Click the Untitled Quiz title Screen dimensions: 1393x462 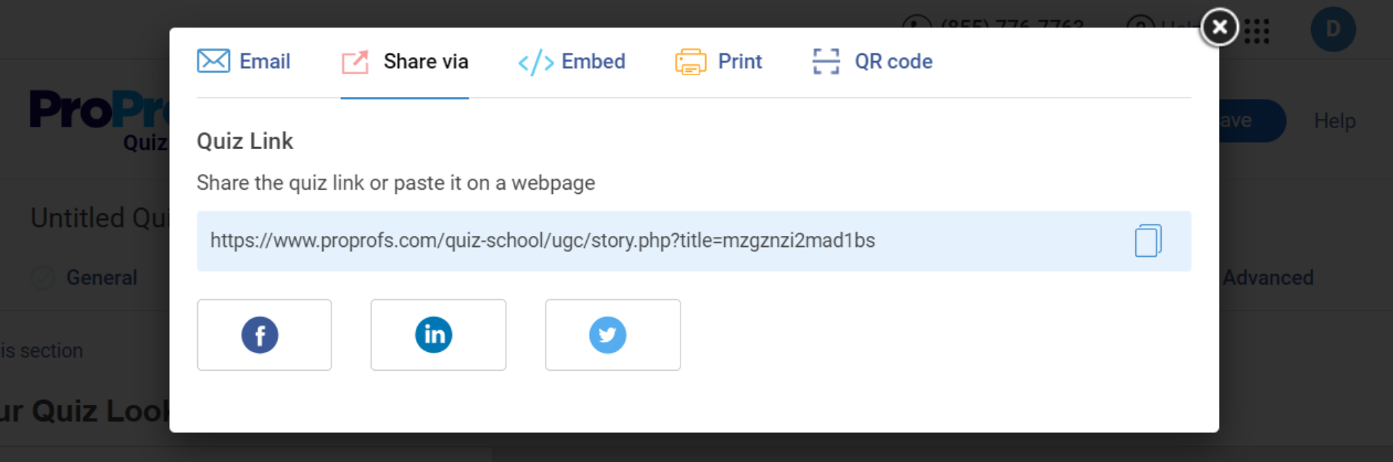coord(99,218)
